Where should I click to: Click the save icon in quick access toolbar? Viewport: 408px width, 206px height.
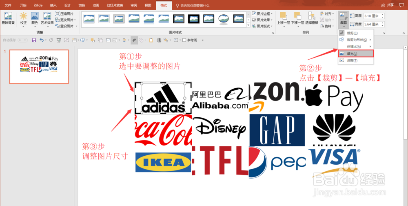(33, 40)
